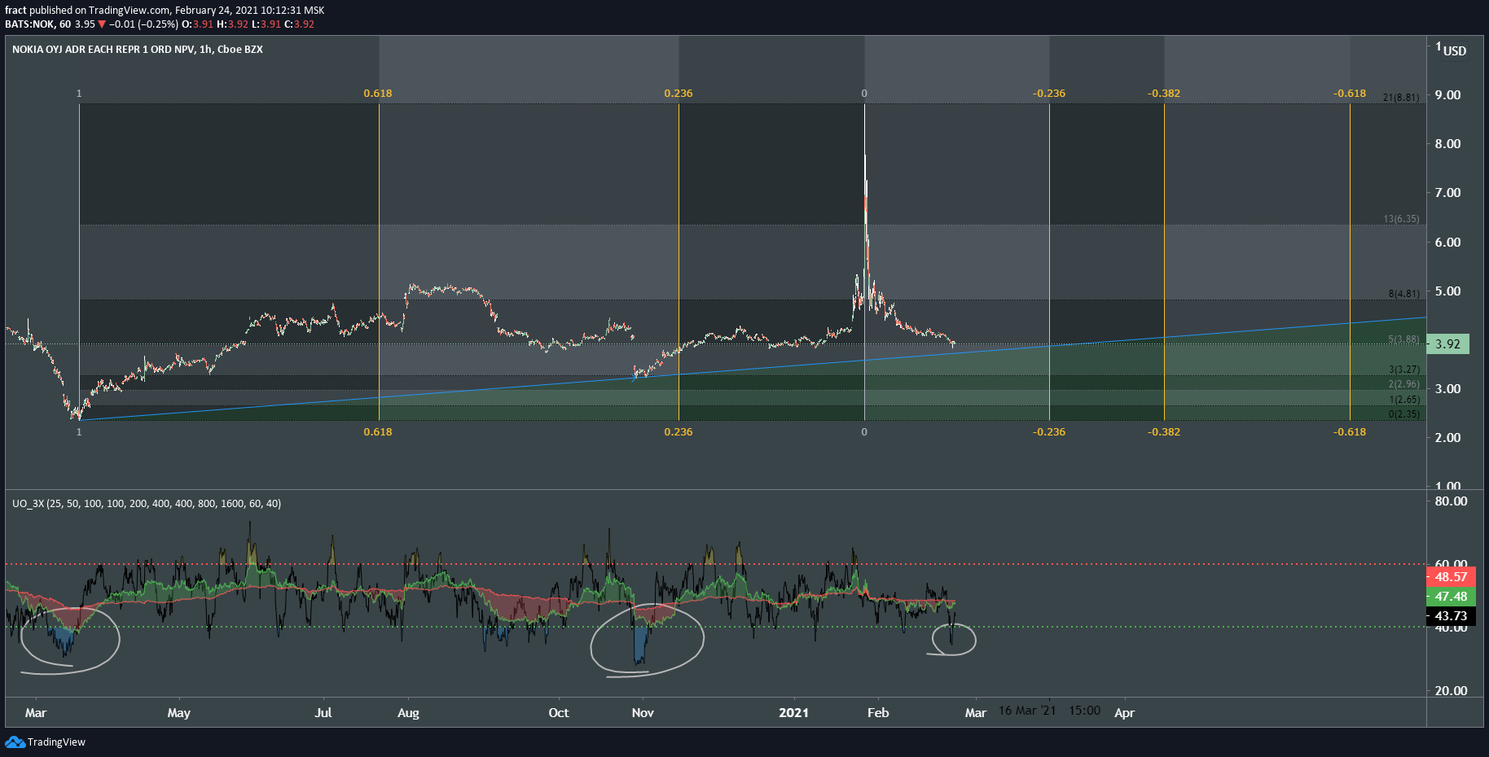Click the Nov label on the time axis

[x=643, y=713]
